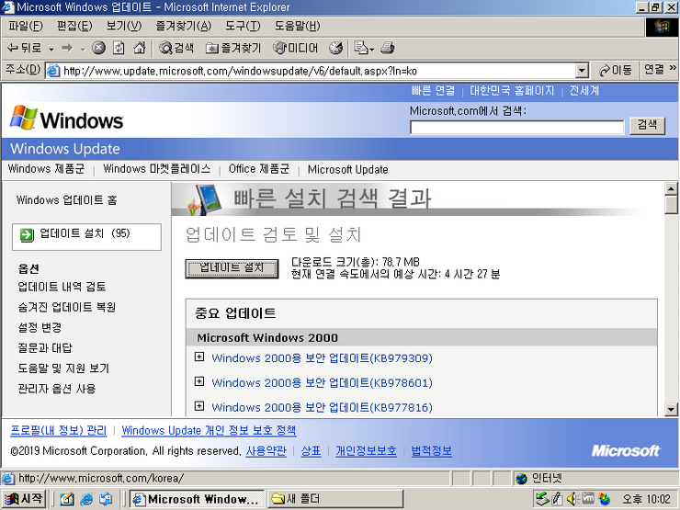
Task: Open the KB979309 security update link
Action: click(x=322, y=358)
